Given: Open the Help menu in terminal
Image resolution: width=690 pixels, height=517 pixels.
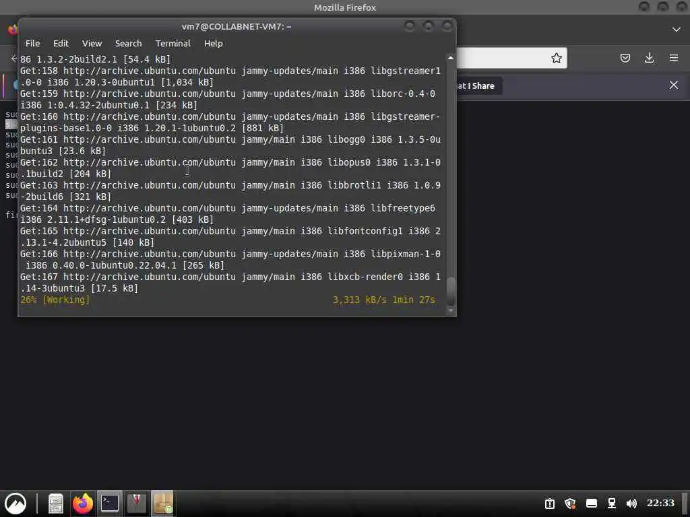Looking at the screenshot, I should point(214,44).
